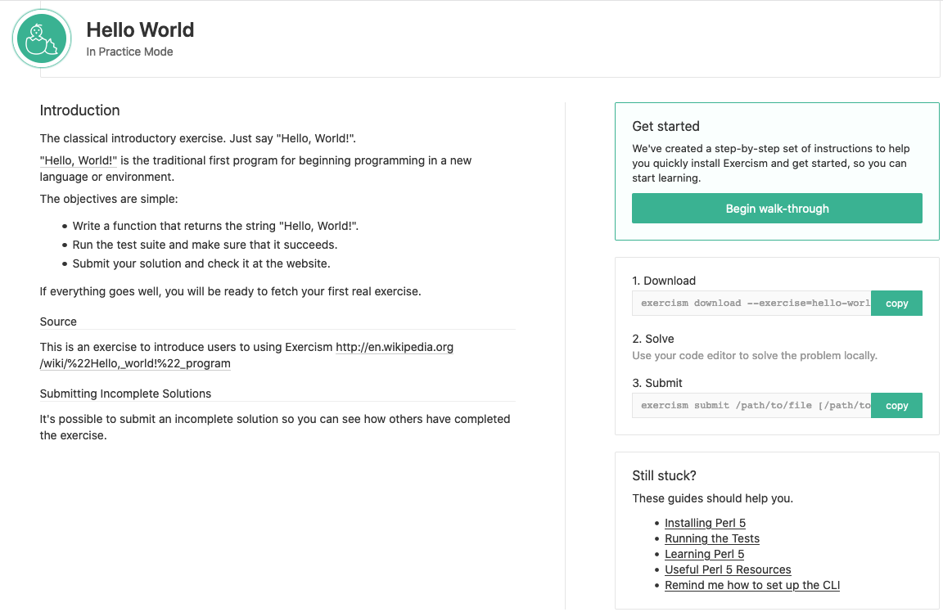
Task: Copy the exercism download command
Action: 896,303
